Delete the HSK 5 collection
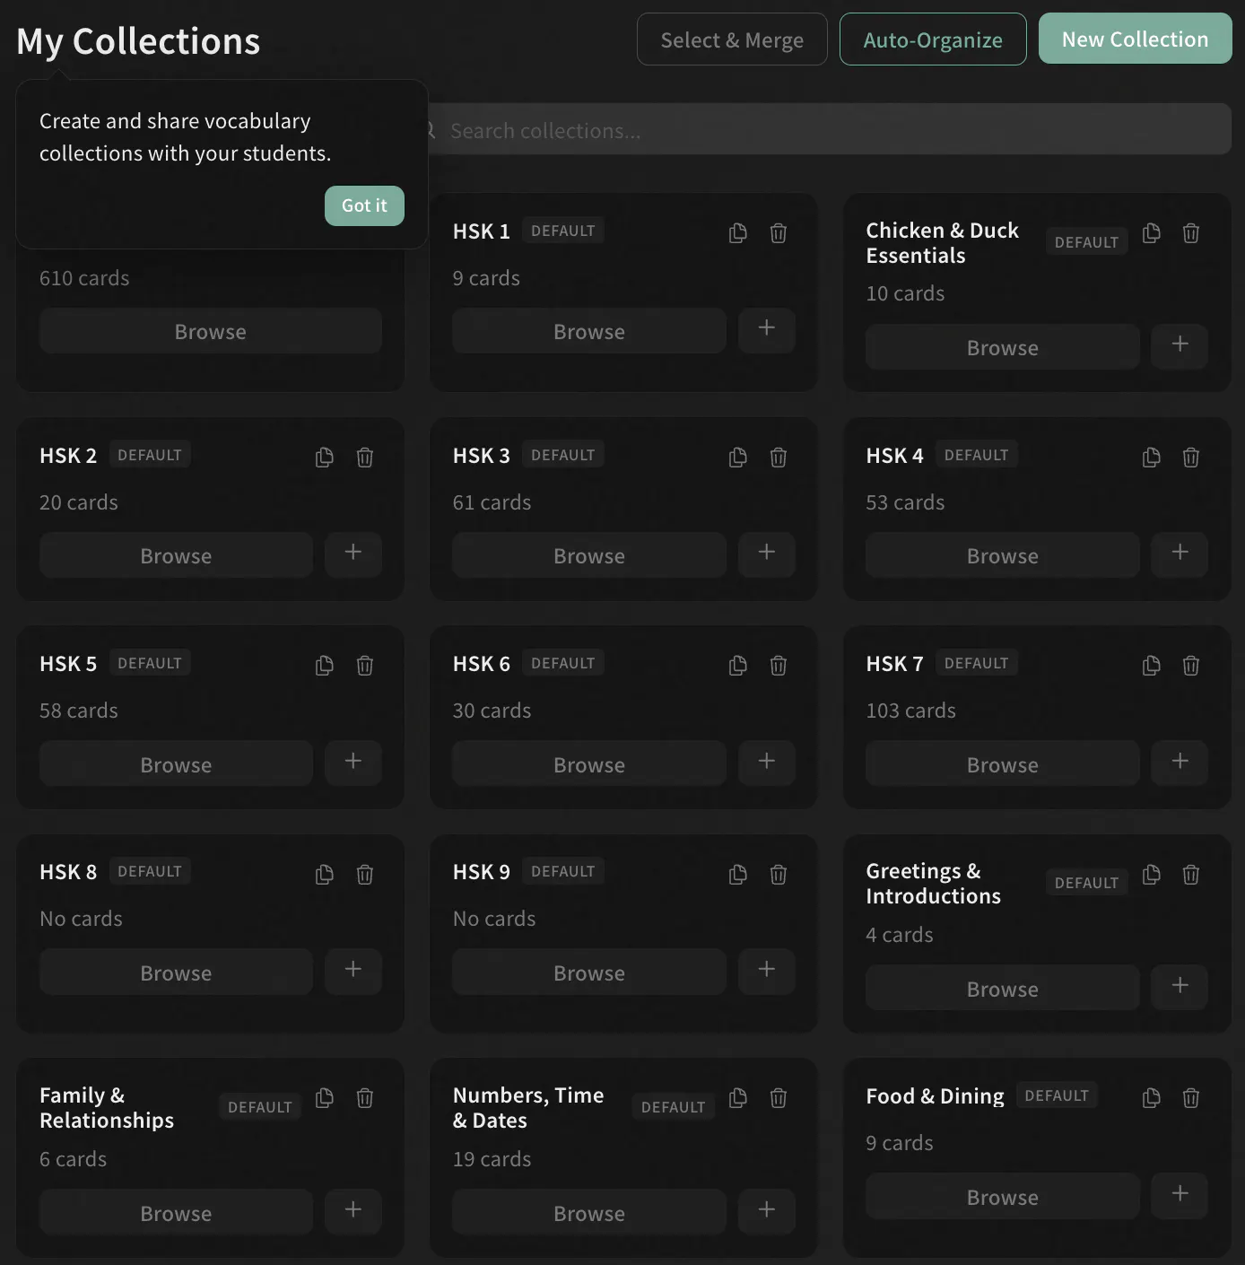The image size is (1245, 1265). click(365, 666)
